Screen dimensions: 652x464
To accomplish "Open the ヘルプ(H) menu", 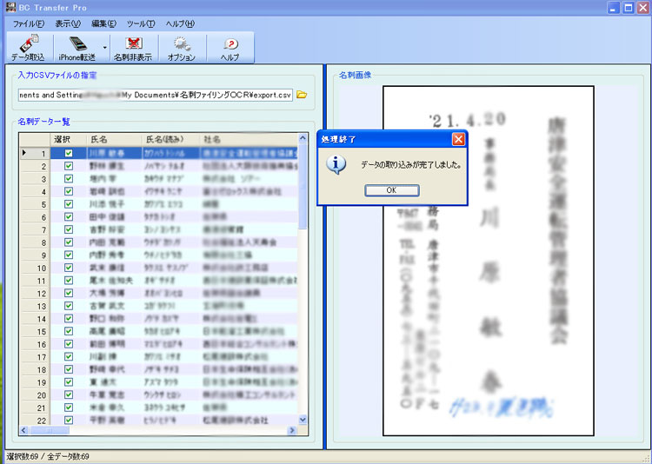I will [x=180, y=23].
